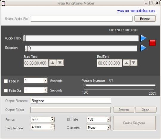161x139 pixels.
Task: Play the full Audio Track
Action: [x=143, y=38]
